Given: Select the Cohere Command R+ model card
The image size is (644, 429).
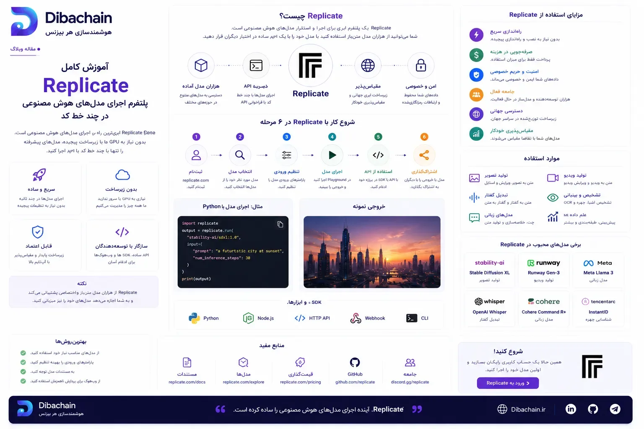Looking at the screenshot, I should click(544, 309).
